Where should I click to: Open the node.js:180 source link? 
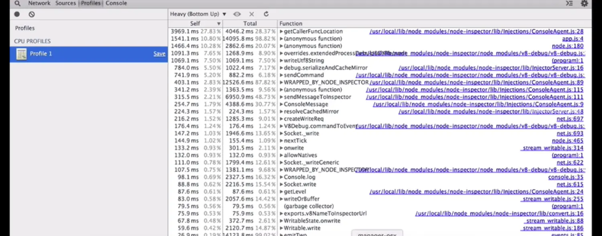click(x=567, y=46)
